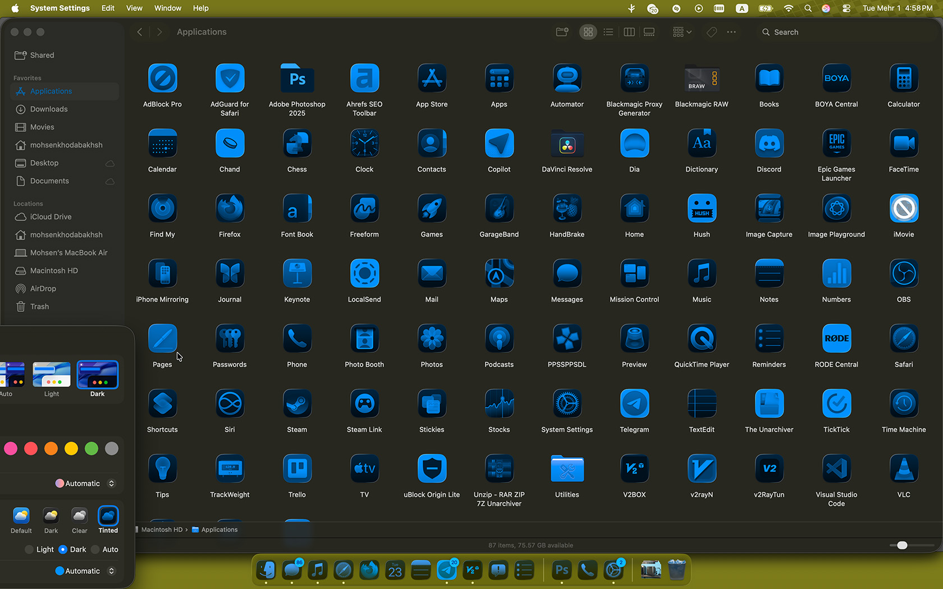Click the iMovie app icon
This screenshot has height=589, width=943.
[x=904, y=209]
